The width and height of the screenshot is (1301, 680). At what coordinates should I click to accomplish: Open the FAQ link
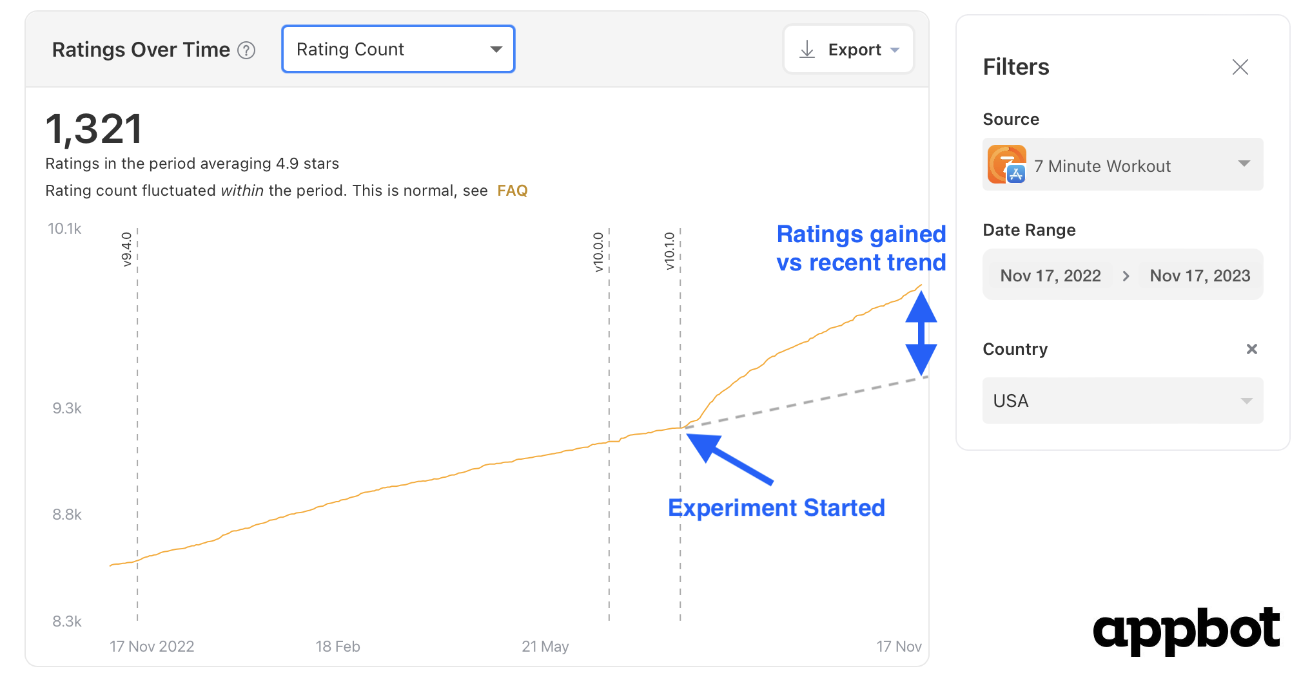512,191
